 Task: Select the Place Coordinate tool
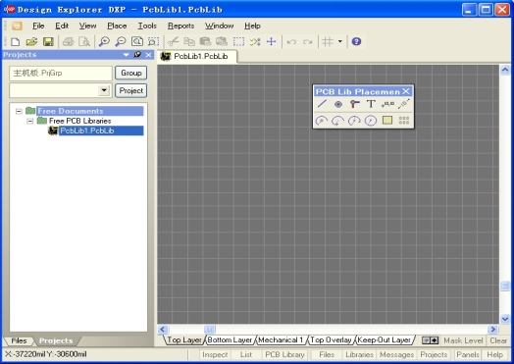[387, 104]
